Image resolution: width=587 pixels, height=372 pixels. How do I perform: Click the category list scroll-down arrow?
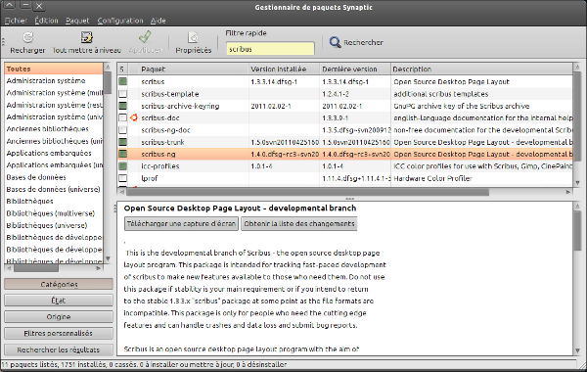(108, 258)
